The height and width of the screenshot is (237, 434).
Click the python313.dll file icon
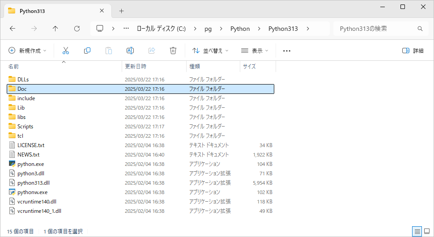(x=12, y=182)
